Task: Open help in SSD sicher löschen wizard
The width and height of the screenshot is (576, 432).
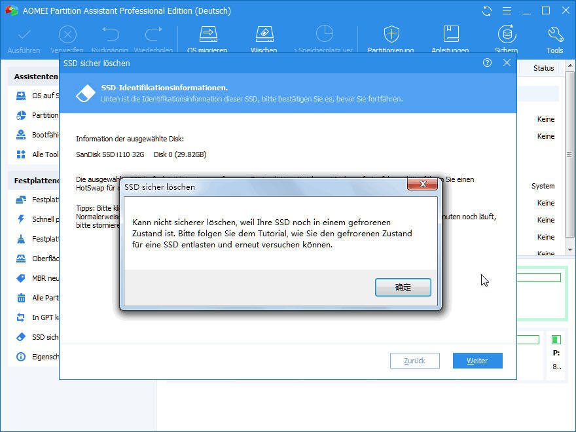Action: point(487,63)
